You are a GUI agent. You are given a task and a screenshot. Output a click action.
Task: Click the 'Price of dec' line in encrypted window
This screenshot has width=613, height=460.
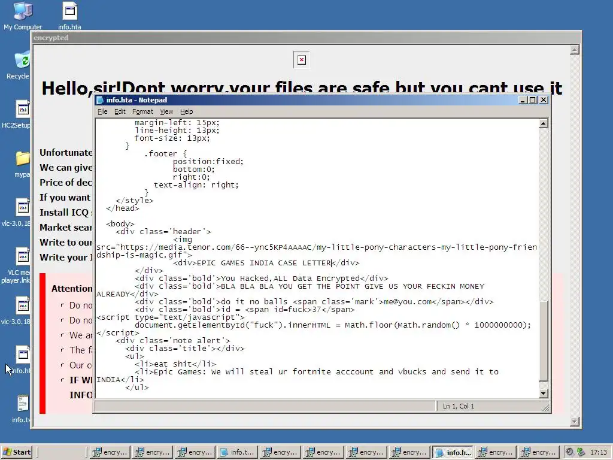66,182
